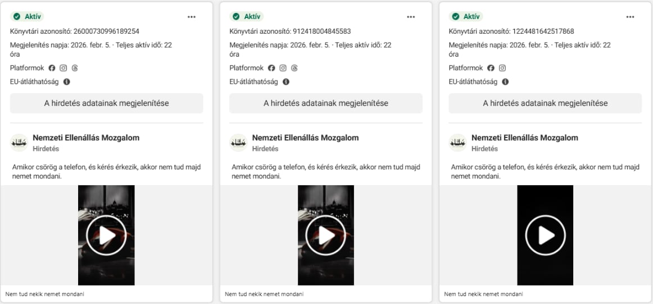653x304 pixels.
Task: Click Instagram icon in ad 1224481642517868 card
Action: click(502, 68)
